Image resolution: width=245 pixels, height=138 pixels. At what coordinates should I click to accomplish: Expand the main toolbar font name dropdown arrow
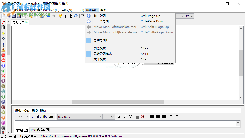pos(182,16)
